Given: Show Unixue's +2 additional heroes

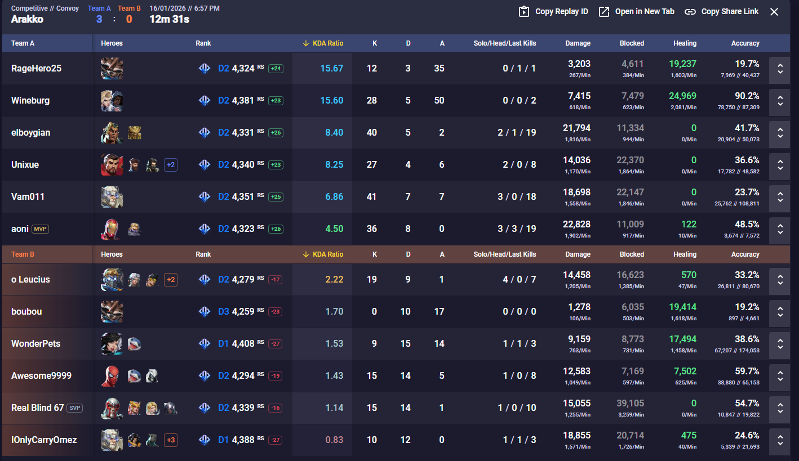Looking at the screenshot, I should tap(171, 165).
